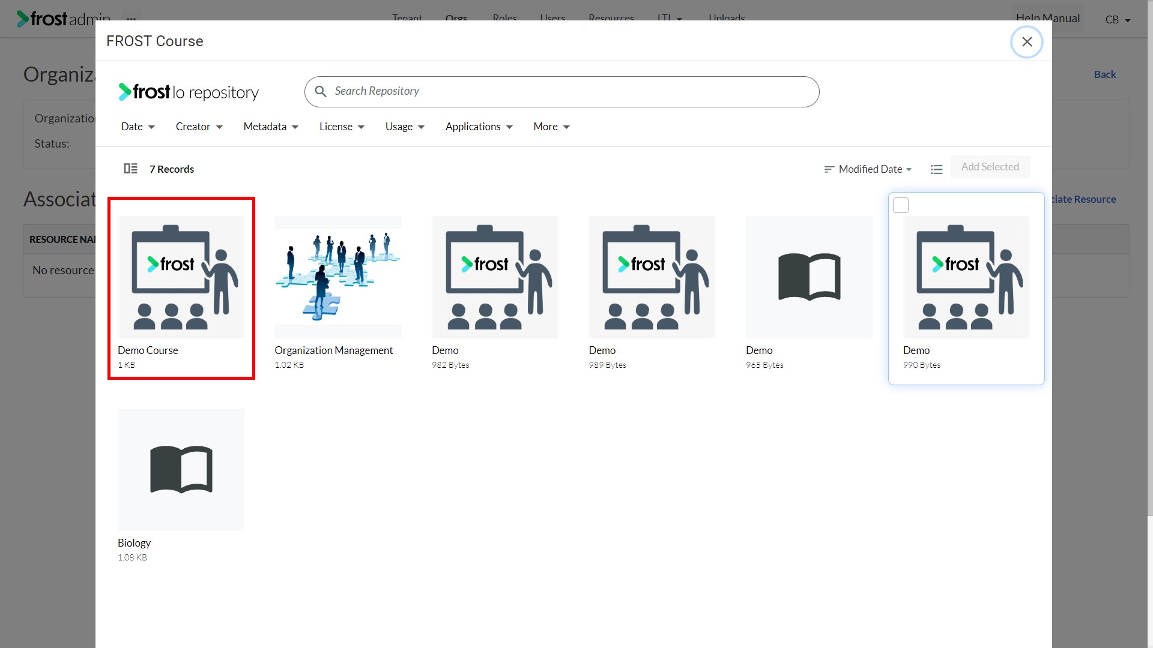This screenshot has width=1153, height=648.
Task: Select the Demo 990 Bytes thumbnail
Action: click(x=966, y=277)
